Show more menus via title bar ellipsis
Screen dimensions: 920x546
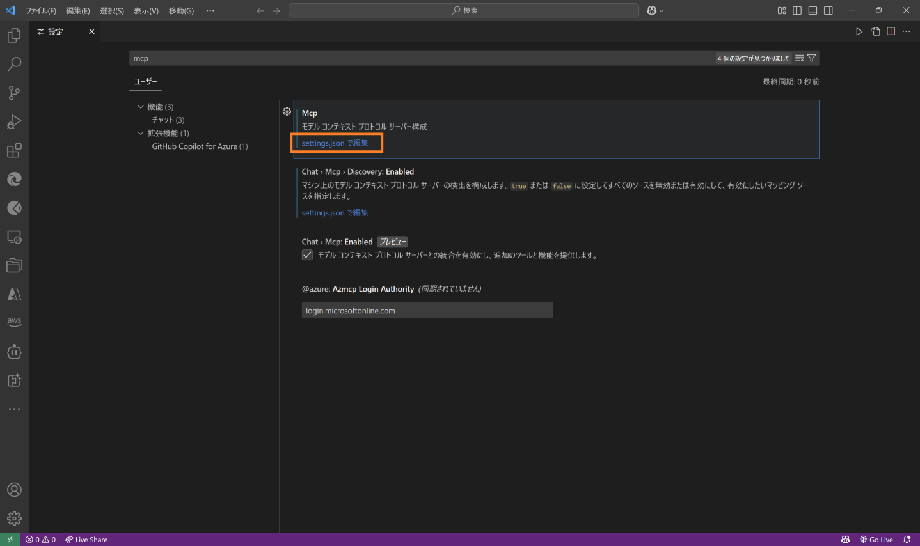(x=210, y=11)
